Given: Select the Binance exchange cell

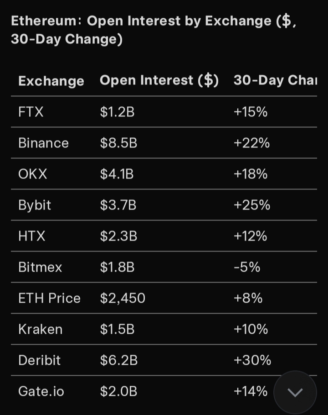Looking at the screenshot, I should tap(43, 143).
